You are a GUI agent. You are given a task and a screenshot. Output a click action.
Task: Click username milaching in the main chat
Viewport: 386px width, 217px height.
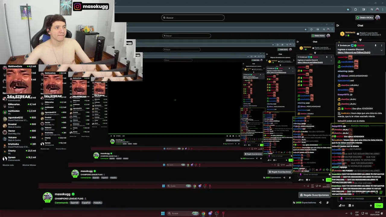click(343, 71)
